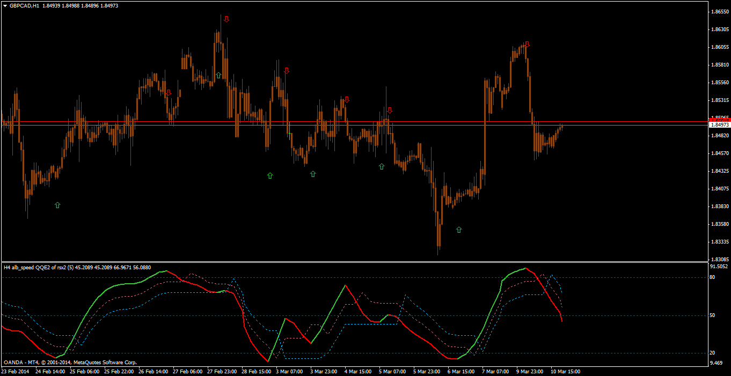
Task: Select the green up arrow near 3 Mar 23:00
Action: (x=313, y=174)
